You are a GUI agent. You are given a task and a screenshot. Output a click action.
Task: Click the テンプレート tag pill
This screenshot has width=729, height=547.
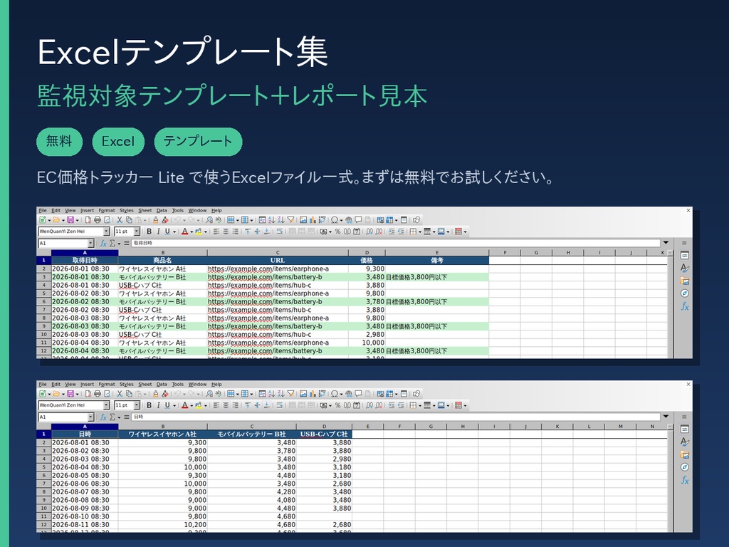pos(198,142)
